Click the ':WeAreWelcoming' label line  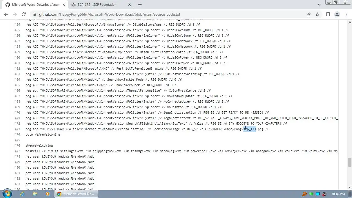click(x=39, y=145)
